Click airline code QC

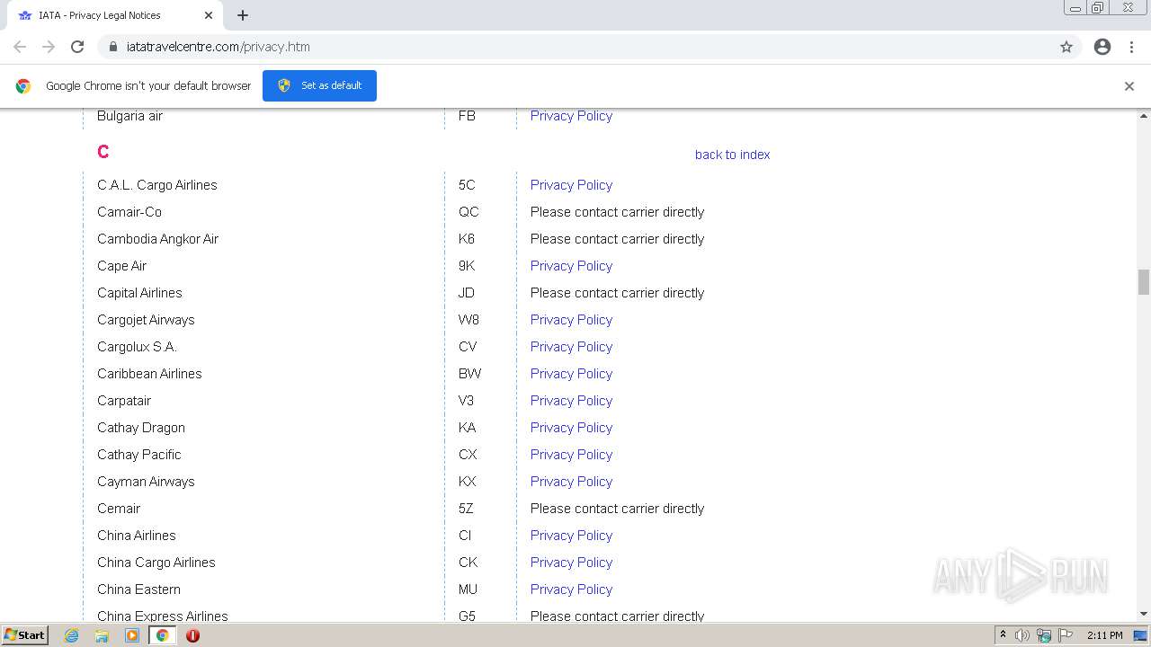point(468,212)
